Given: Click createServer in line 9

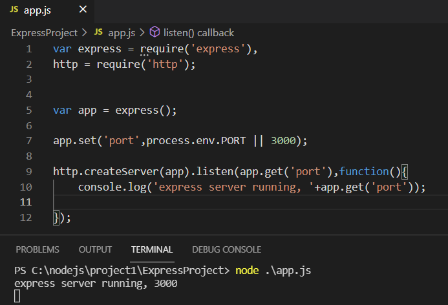Looking at the screenshot, I should (122, 172).
